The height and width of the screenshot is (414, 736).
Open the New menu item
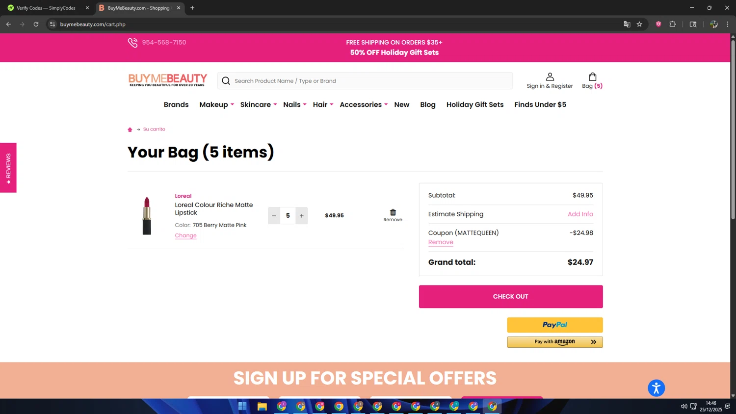[402, 104]
